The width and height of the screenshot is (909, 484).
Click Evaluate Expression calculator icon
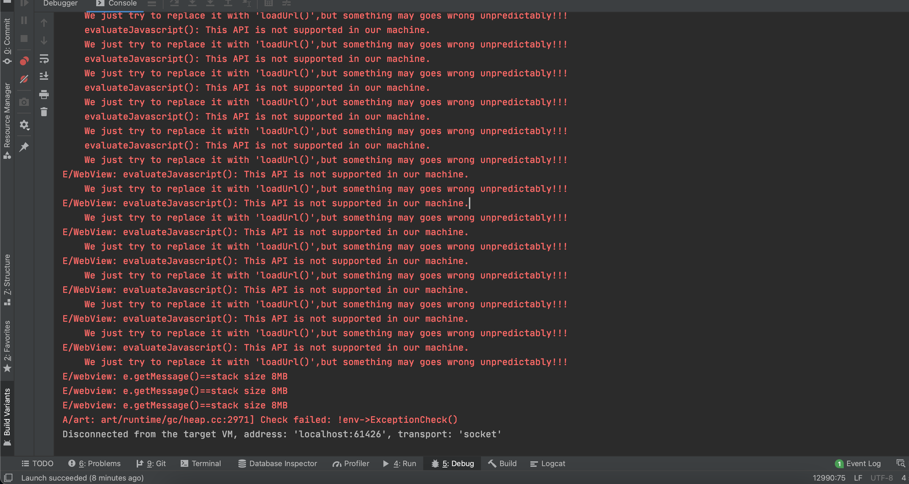(269, 3)
